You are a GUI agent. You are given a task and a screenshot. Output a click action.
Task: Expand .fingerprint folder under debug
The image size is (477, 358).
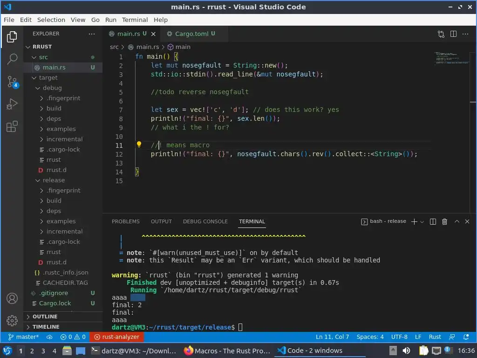[63, 98]
